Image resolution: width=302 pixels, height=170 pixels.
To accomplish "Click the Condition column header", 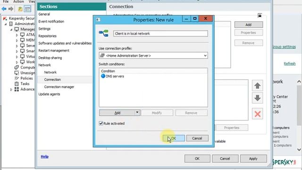I will (x=153, y=71).
